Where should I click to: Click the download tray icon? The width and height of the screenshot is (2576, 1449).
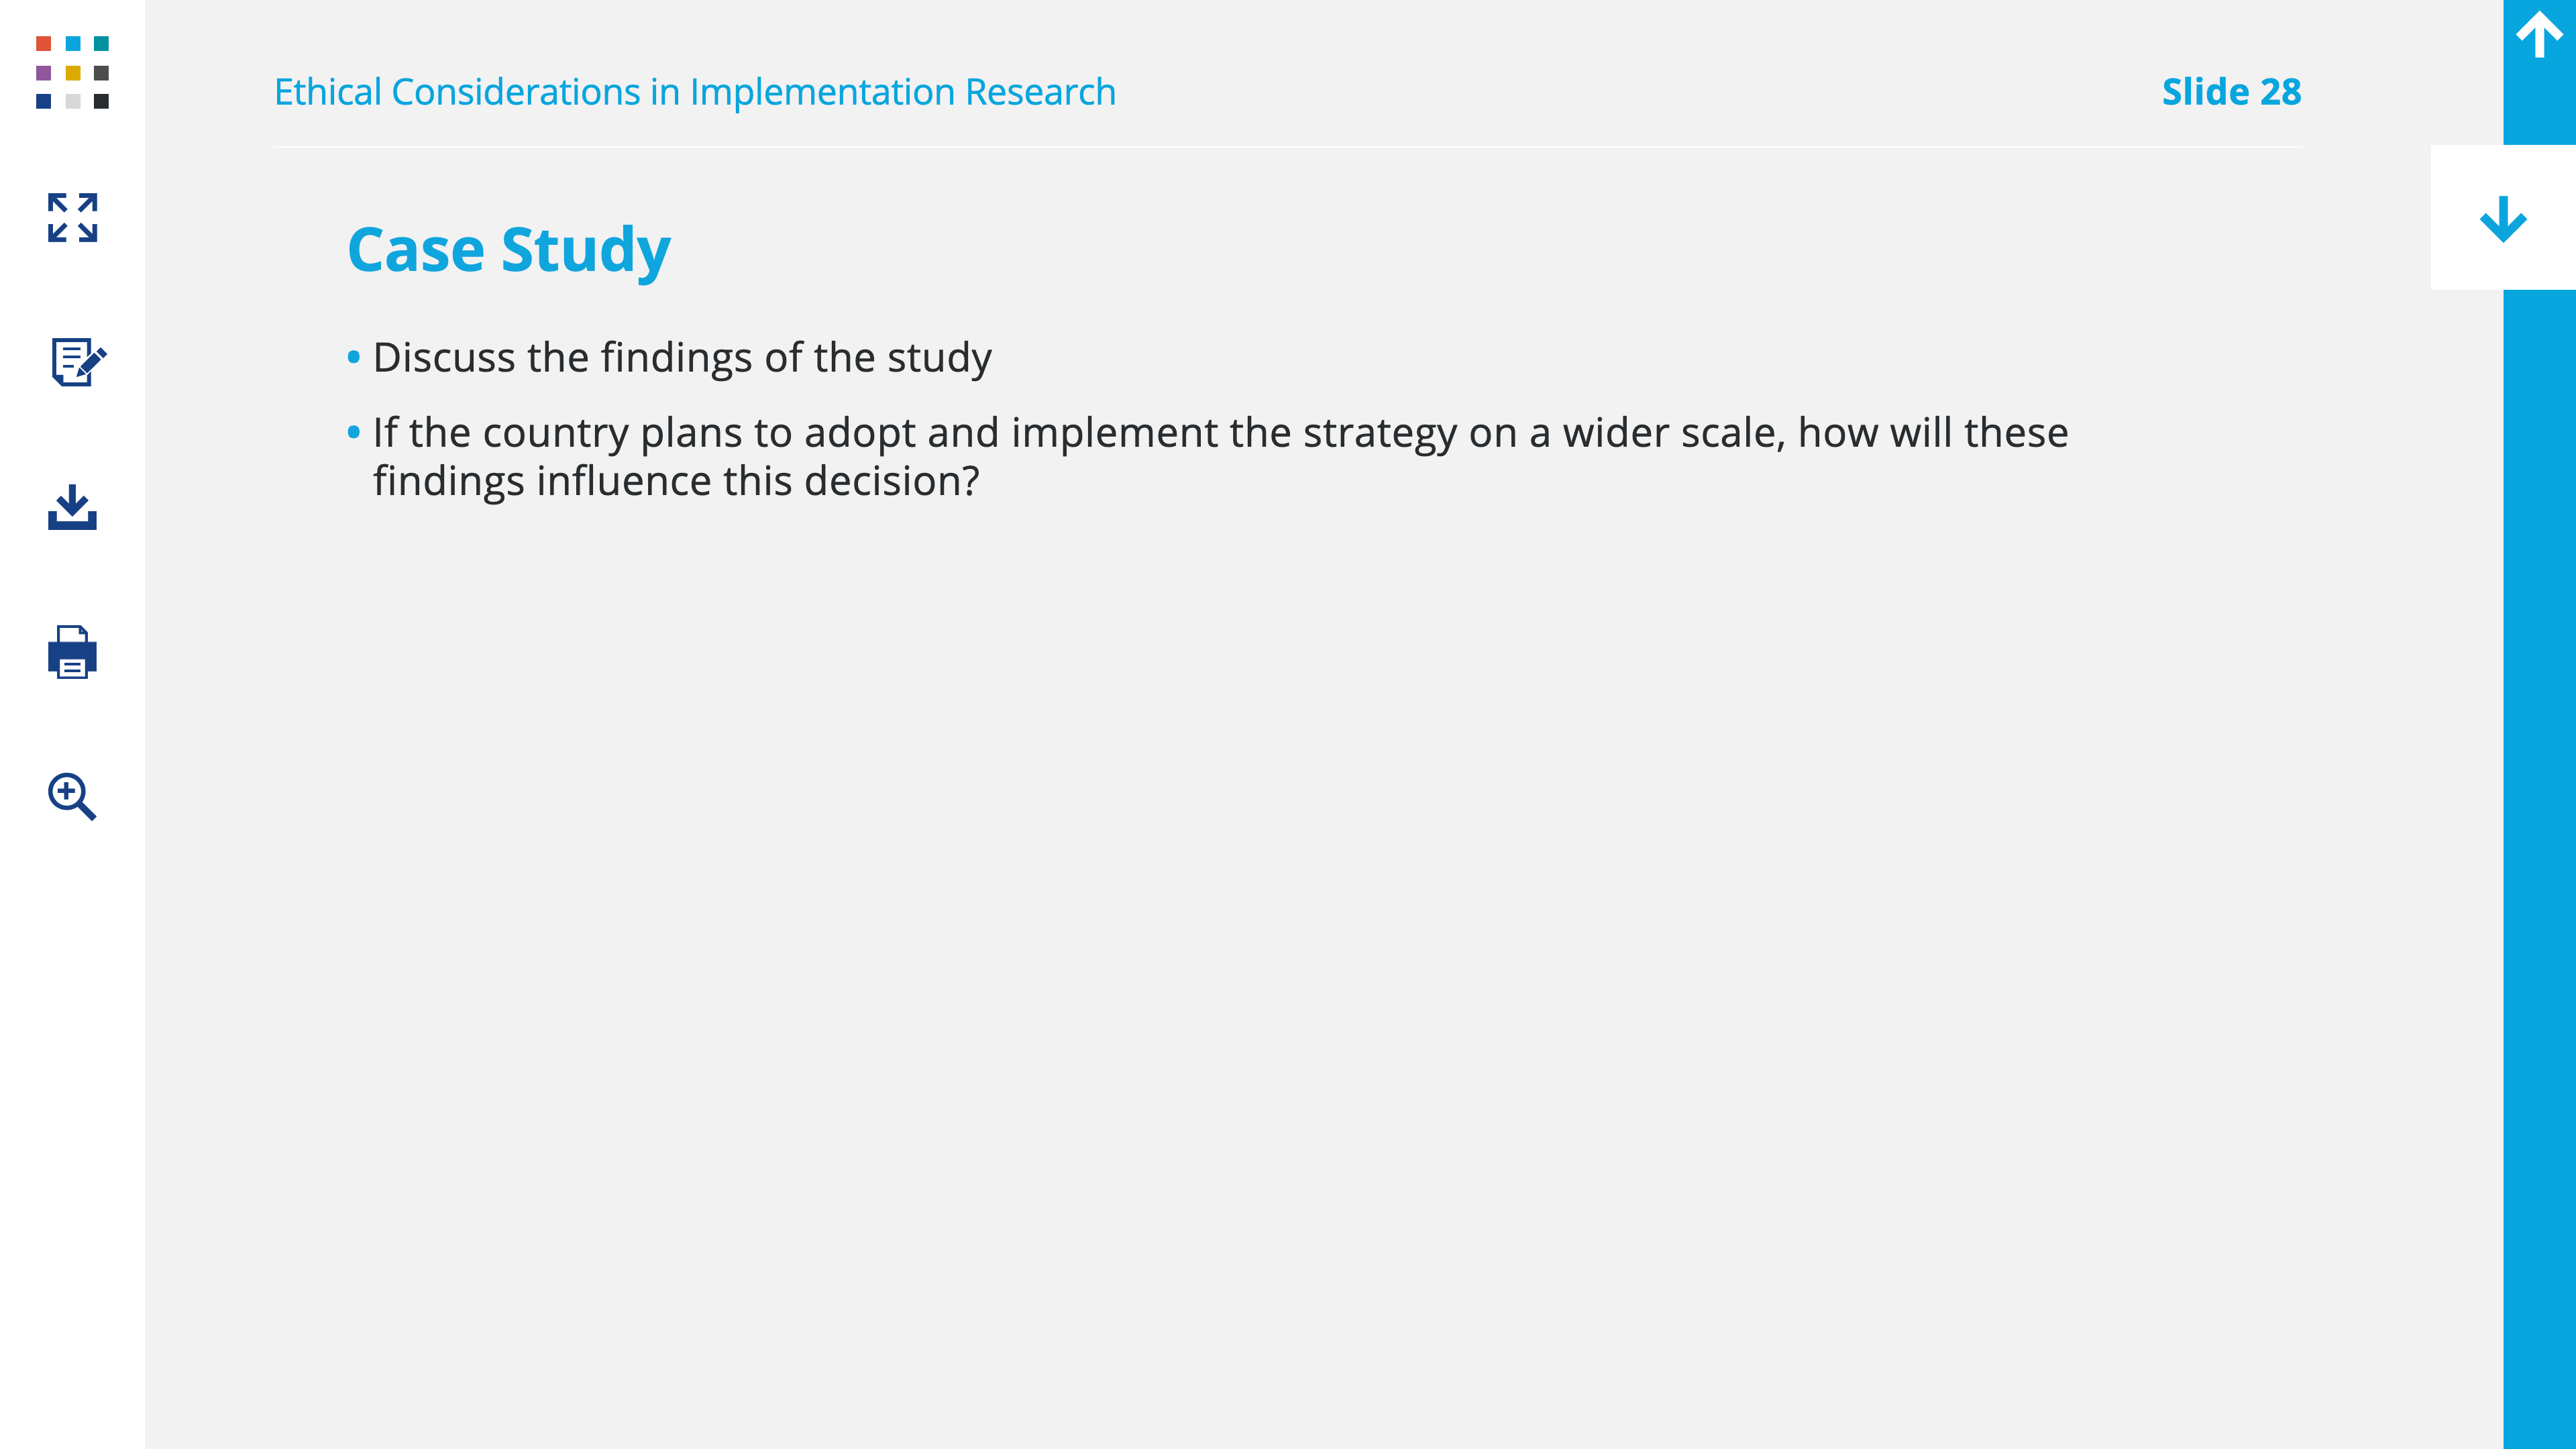[x=72, y=507]
